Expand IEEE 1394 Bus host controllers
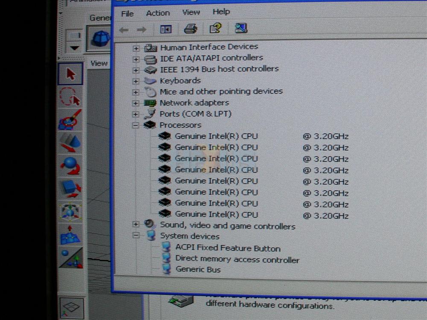The image size is (427, 320). (x=136, y=70)
